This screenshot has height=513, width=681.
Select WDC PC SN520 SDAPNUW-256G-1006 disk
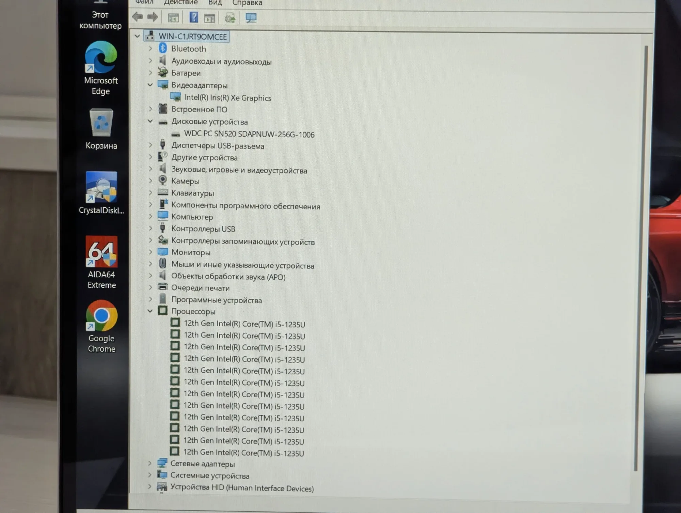tap(249, 134)
